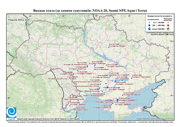The width and height of the screenshot is (180, 127).
Task: Select the 10:49 66.76 MW marker by the Danube
Action: pyautogui.click(x=74, y=109)
